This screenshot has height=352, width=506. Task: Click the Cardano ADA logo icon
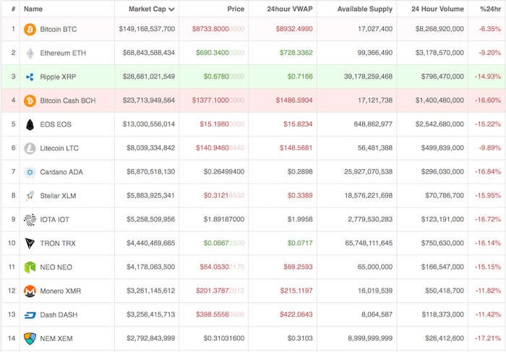[30, 172]
